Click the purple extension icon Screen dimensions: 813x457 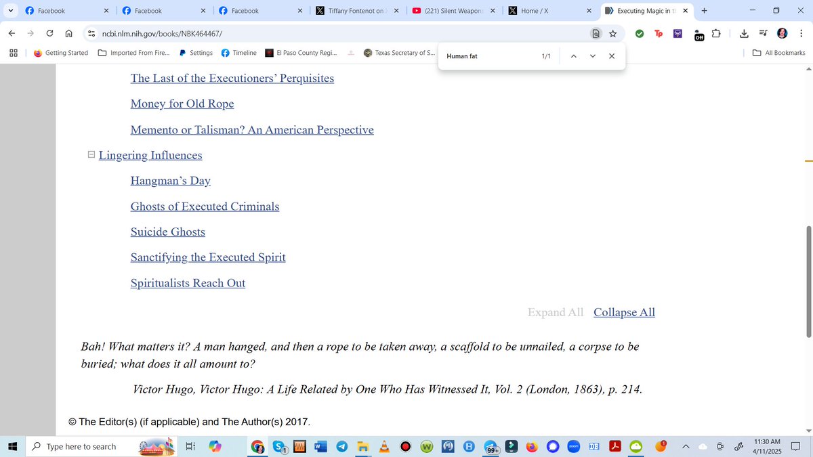[677, 33]
